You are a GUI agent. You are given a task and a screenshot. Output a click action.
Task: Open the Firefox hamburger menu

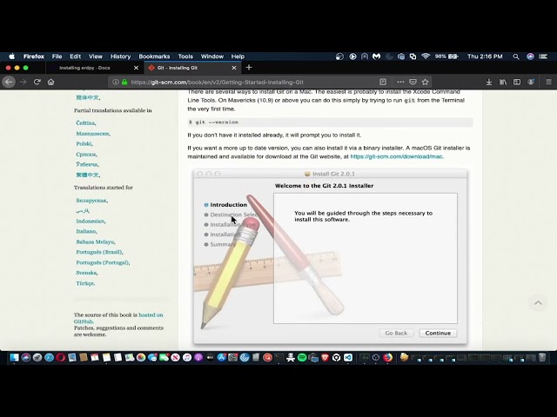(x=549, y=82)
